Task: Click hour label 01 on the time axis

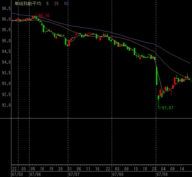Action: coord(70,169)
